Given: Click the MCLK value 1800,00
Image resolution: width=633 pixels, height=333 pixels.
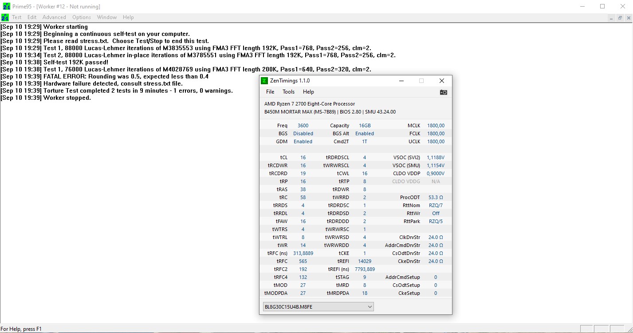Looking at the screenshot, I should click(x=436, y=125).
